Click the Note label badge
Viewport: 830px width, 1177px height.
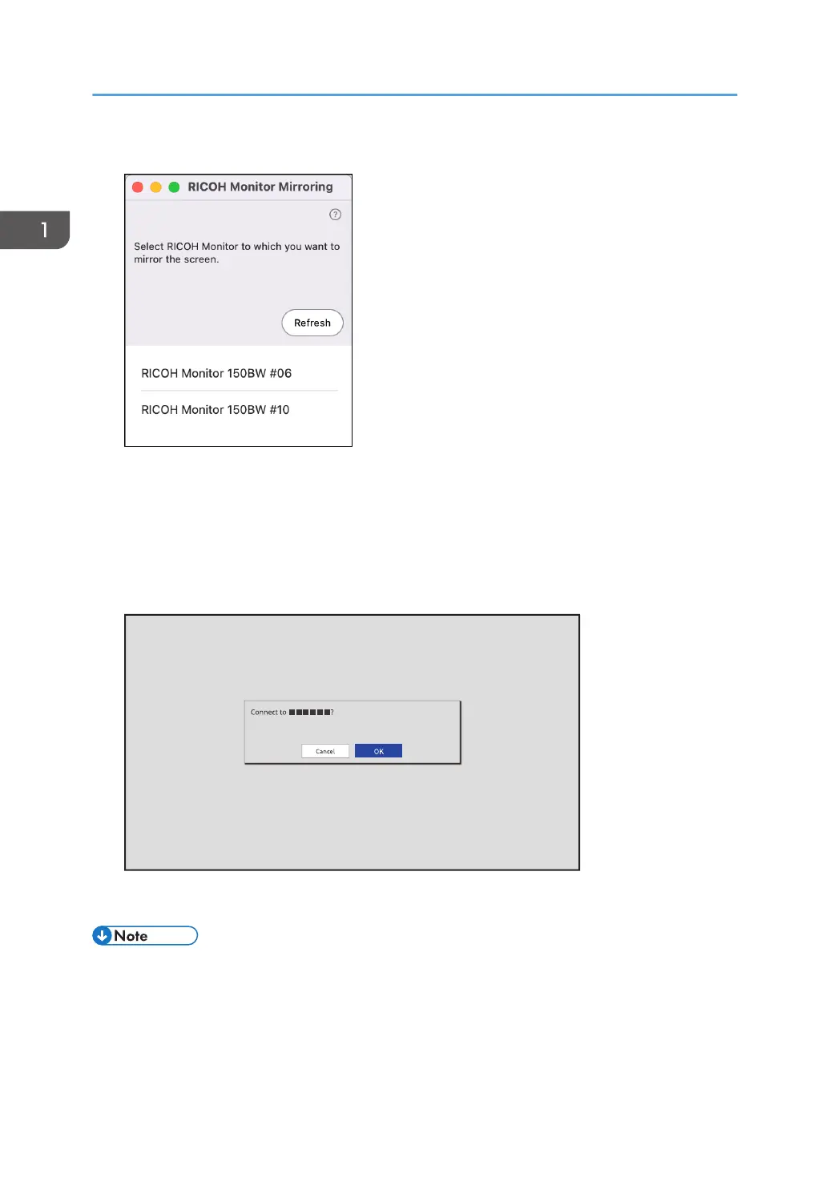click(x=145, y=936)
